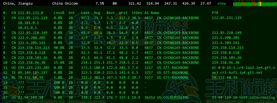Click GTT-BACKBONE AS name on hop 13
This screenshot has height=103, width=277.
click(x=176, y=78)
